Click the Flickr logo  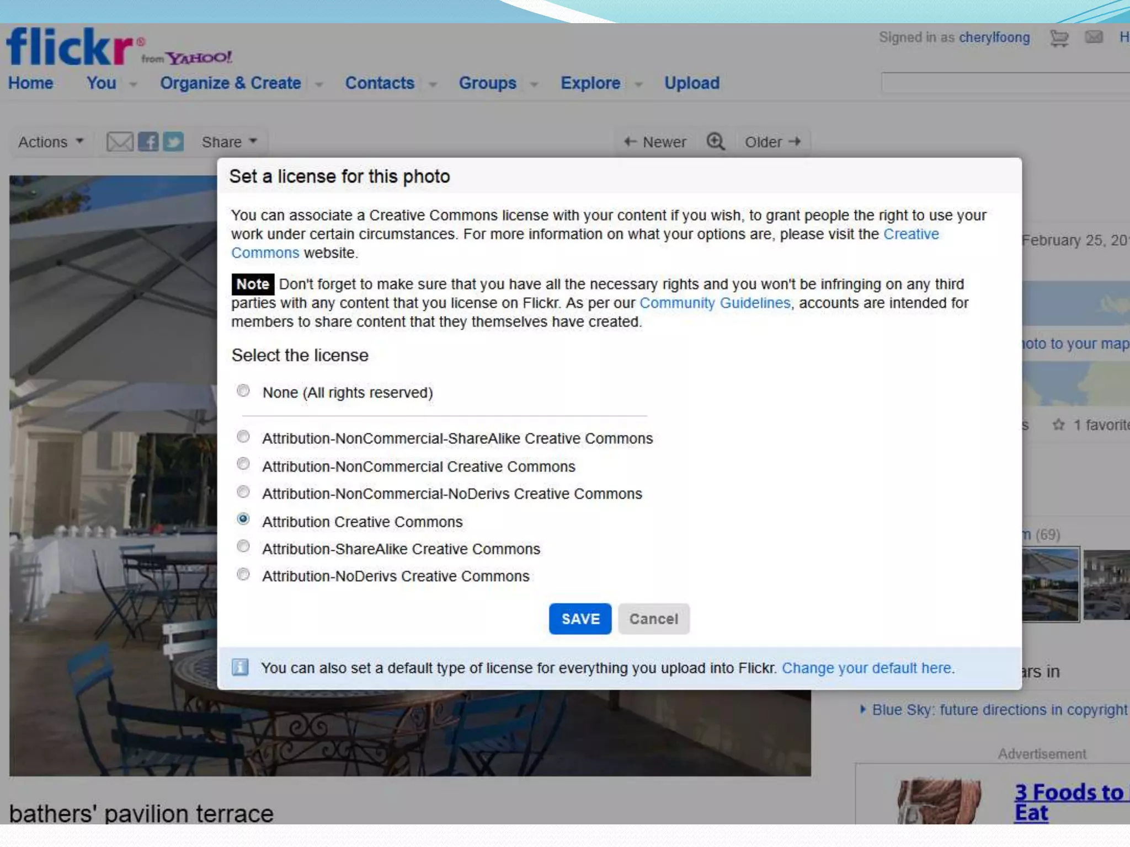click(69, 47)
